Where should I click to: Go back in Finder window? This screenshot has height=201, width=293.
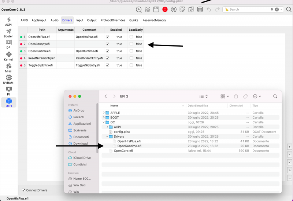[106, 96]
